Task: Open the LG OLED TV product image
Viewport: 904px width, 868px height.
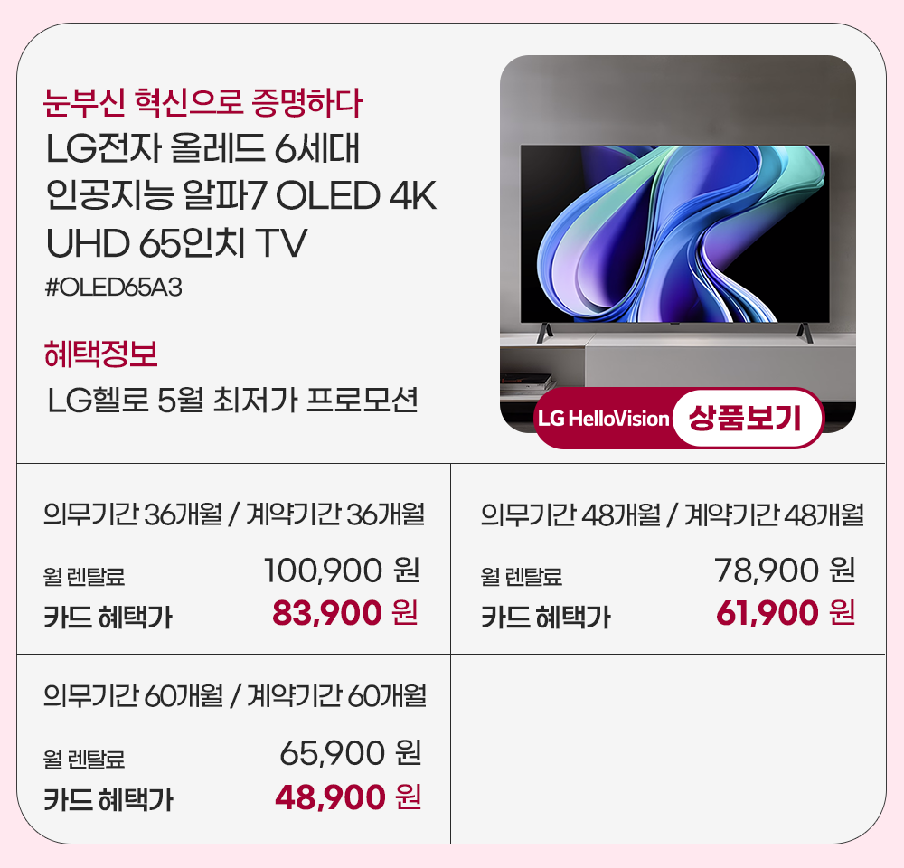Action: (677, 243)
